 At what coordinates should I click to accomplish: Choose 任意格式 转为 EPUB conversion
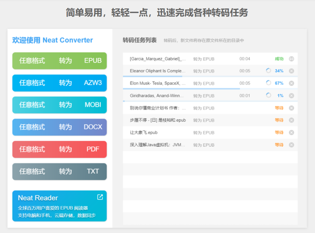[59, 61]
